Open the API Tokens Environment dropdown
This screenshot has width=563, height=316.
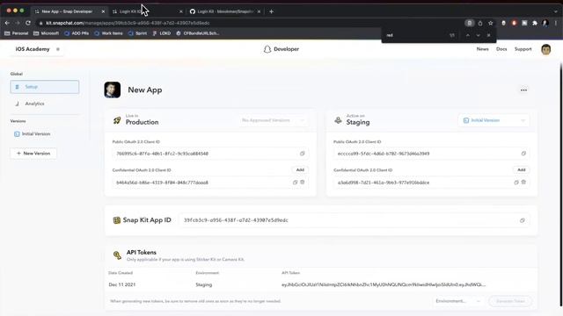point(457,301)
